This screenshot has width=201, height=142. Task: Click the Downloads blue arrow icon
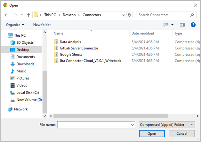pyautogui.click(x=12, y=64)
